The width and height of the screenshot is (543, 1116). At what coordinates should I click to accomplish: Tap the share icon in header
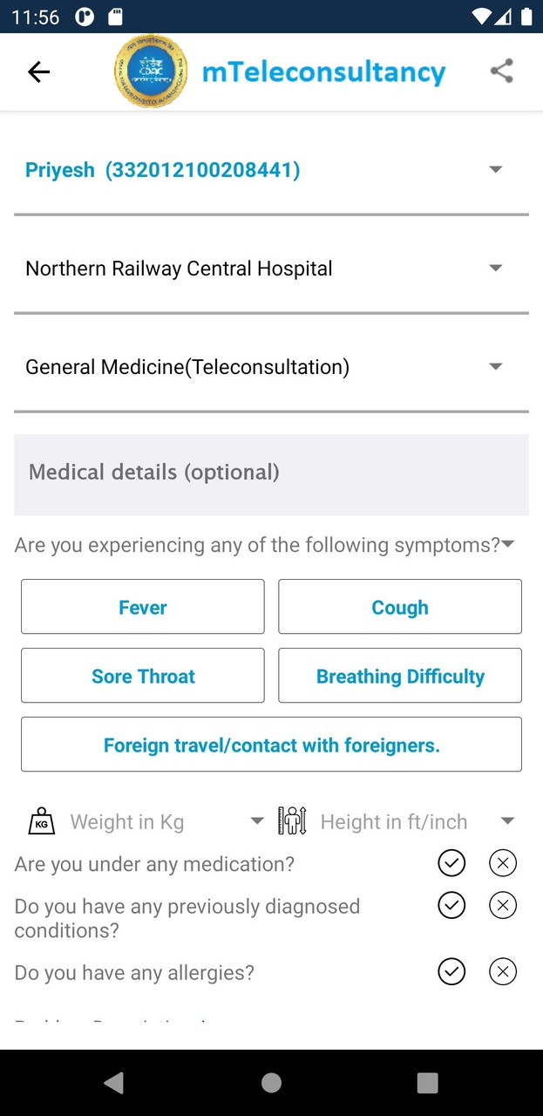[501, 71]
